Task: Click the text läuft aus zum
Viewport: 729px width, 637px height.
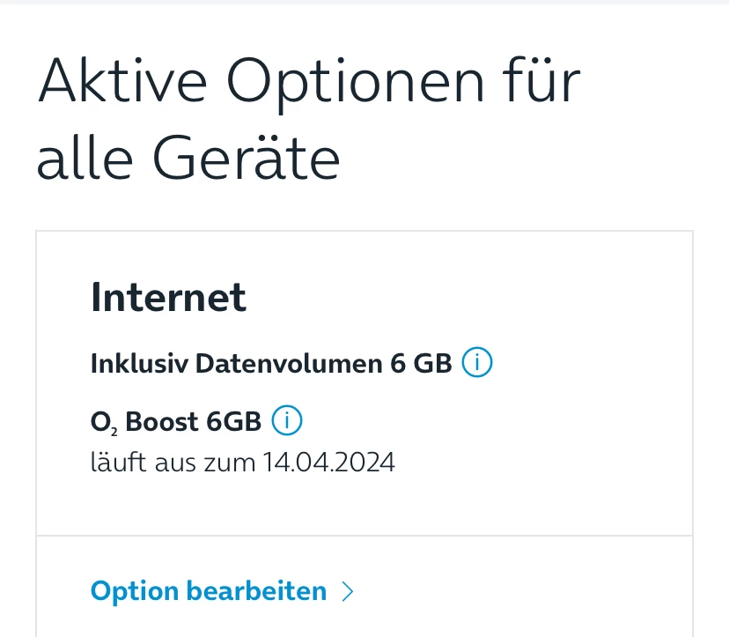Action: 173,463
